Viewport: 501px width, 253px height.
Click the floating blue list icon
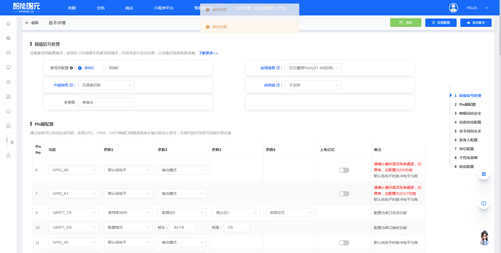click(x=484, y=174)
